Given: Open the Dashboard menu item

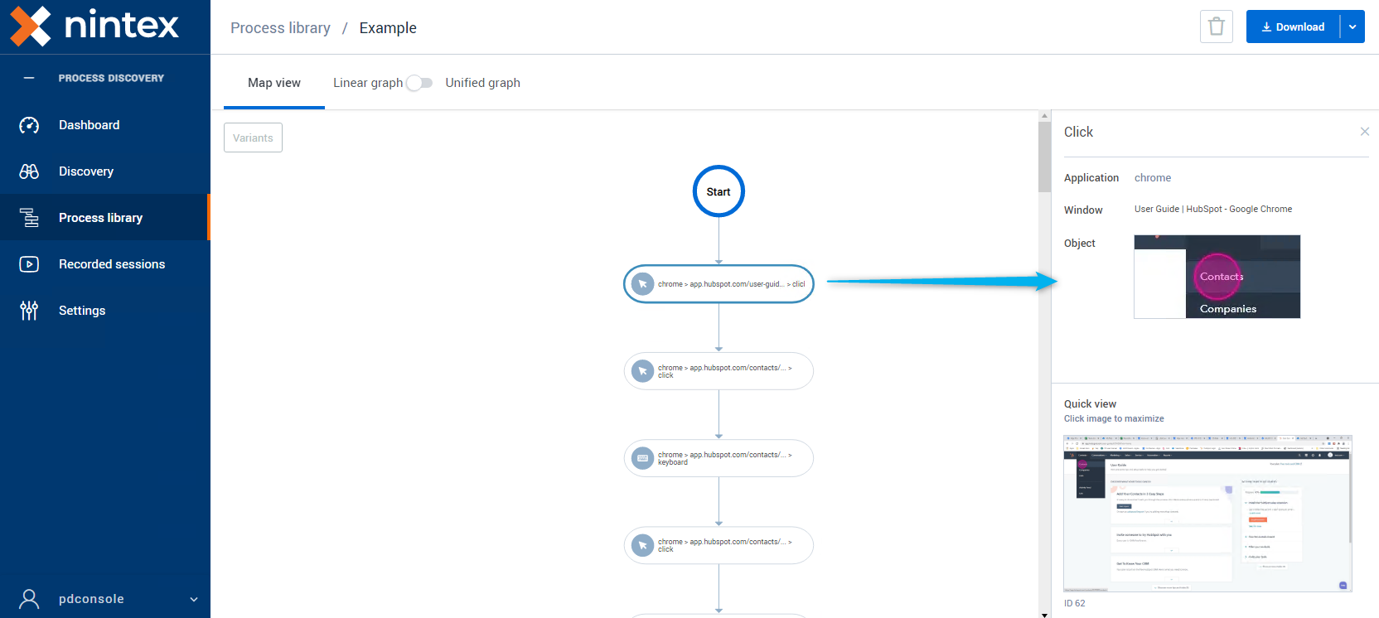Looking at the screenshot, I should 104,125.
